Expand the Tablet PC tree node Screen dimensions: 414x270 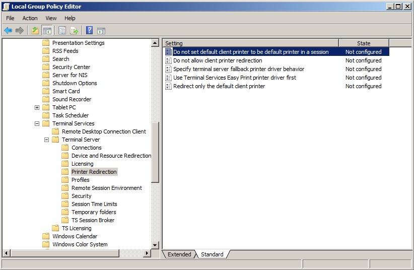pyautogui.click(x=37, y=107)
